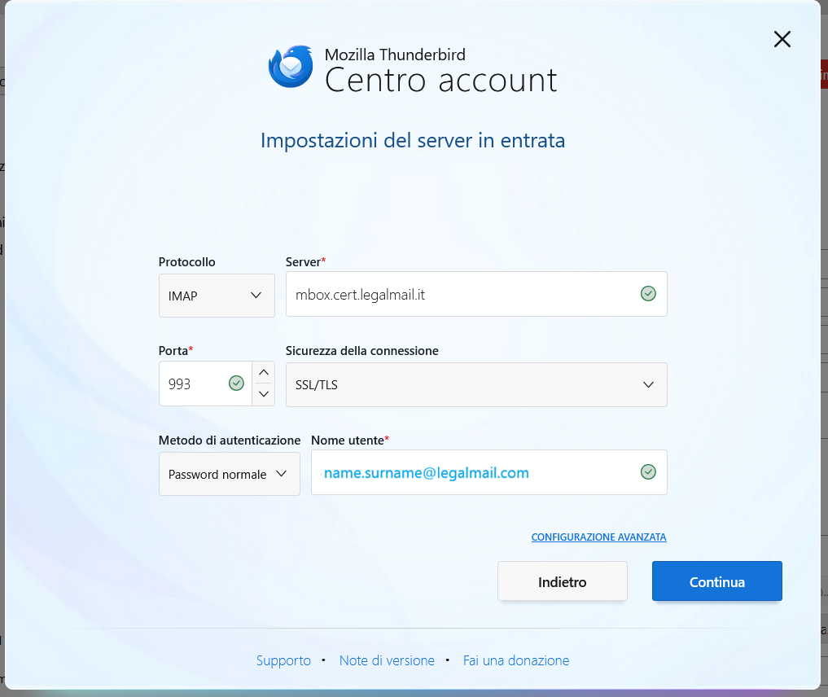This screenshot has width=828, height=697.
Task: Click the Thunderbird logo icon
Action: 291,67
